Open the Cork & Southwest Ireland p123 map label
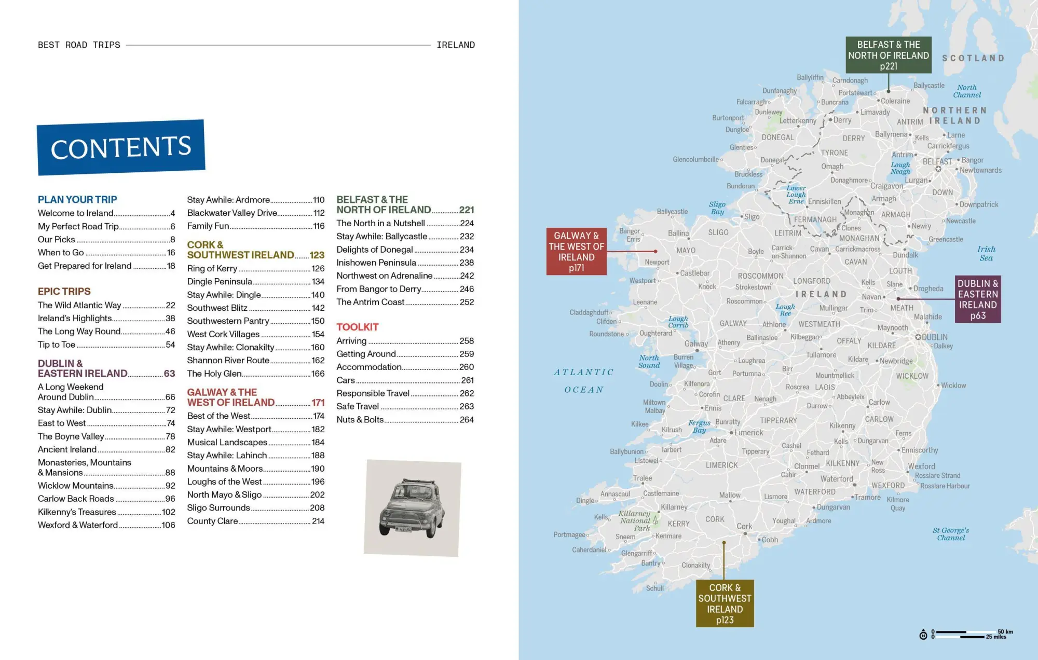1038x660 pixels. pyautogui.click(x=725, y=603)
